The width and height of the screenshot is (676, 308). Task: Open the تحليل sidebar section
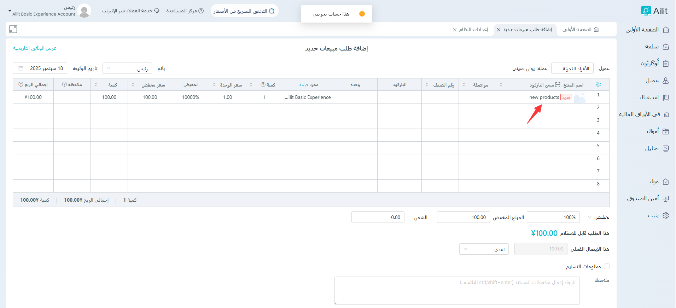point(657,148)
